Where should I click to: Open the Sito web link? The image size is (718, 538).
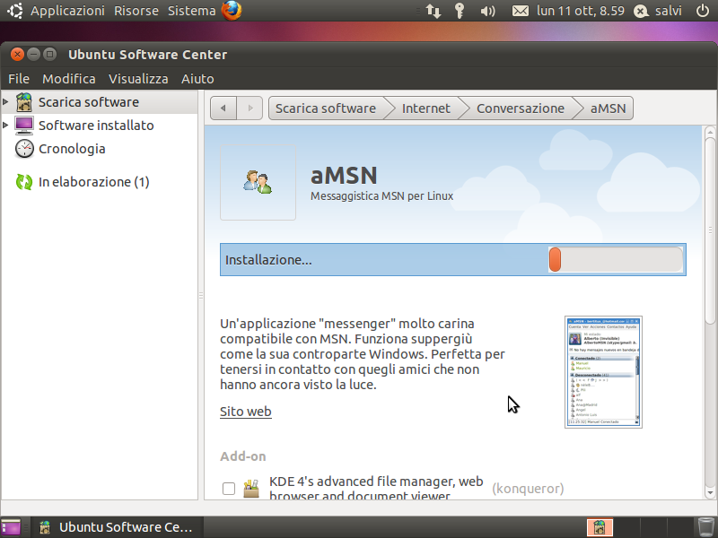pos(246,412)
